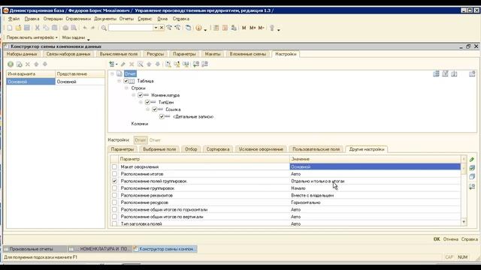Enable the Расположение ресурсов checkbox

[114, 202]
